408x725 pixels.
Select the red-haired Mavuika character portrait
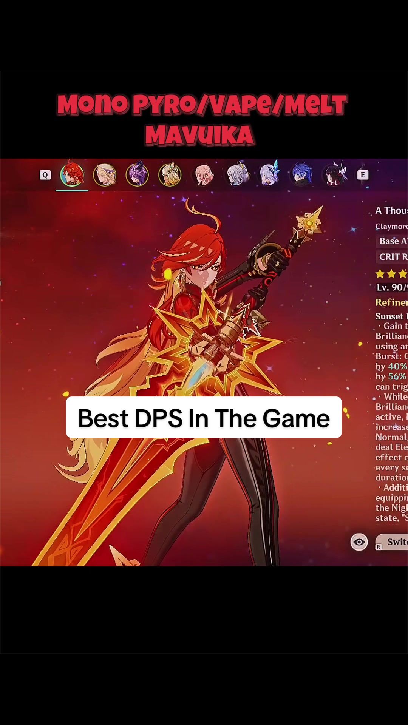[72, 174]
